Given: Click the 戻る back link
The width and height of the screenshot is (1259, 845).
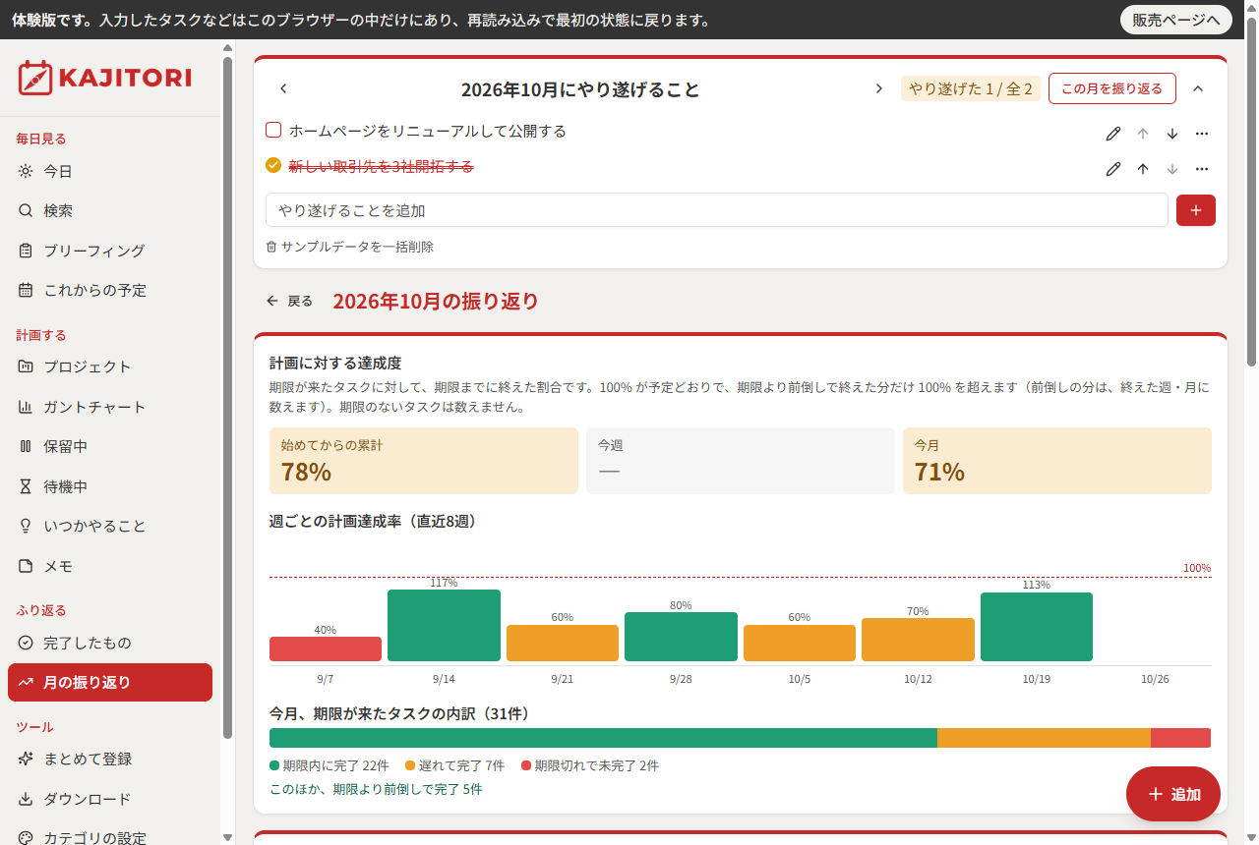Looking at the screenshot, I should (290, 301).
